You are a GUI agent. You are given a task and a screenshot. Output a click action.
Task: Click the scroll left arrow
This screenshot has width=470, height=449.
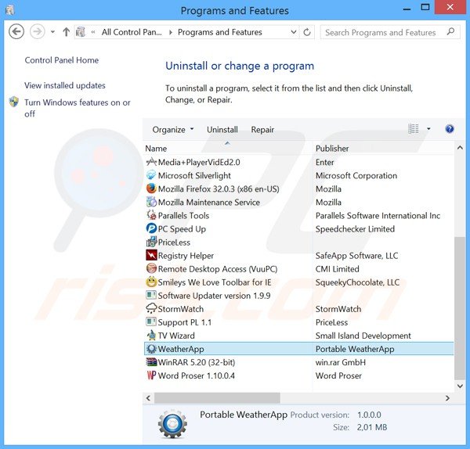(148, 398)
